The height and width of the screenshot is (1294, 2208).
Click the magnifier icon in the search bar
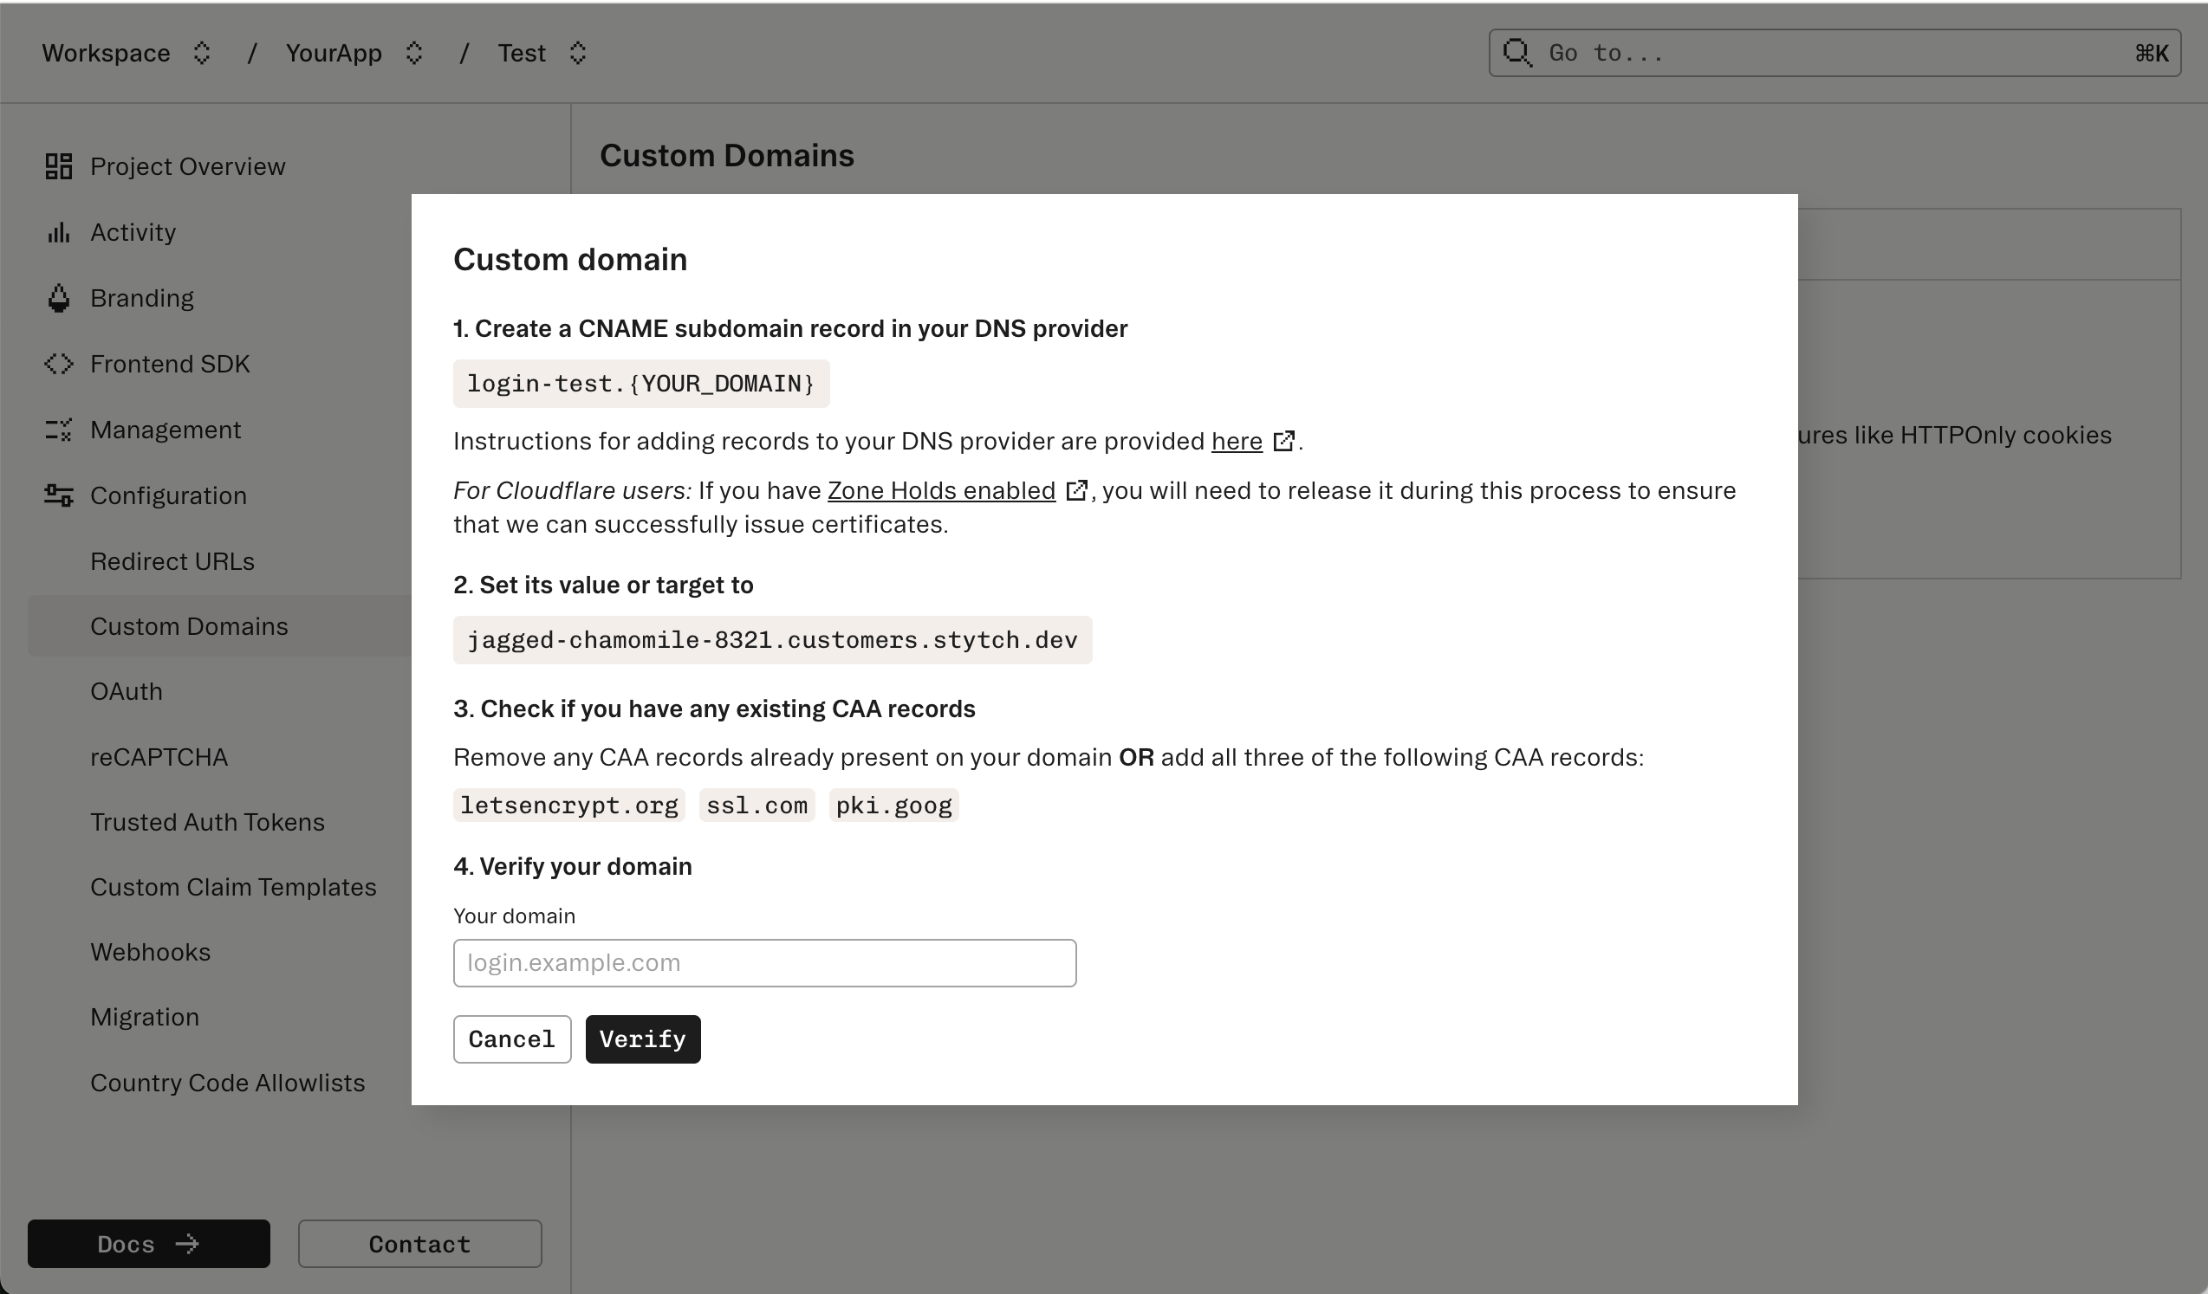pyautogui.click(x=1518, y=53)
